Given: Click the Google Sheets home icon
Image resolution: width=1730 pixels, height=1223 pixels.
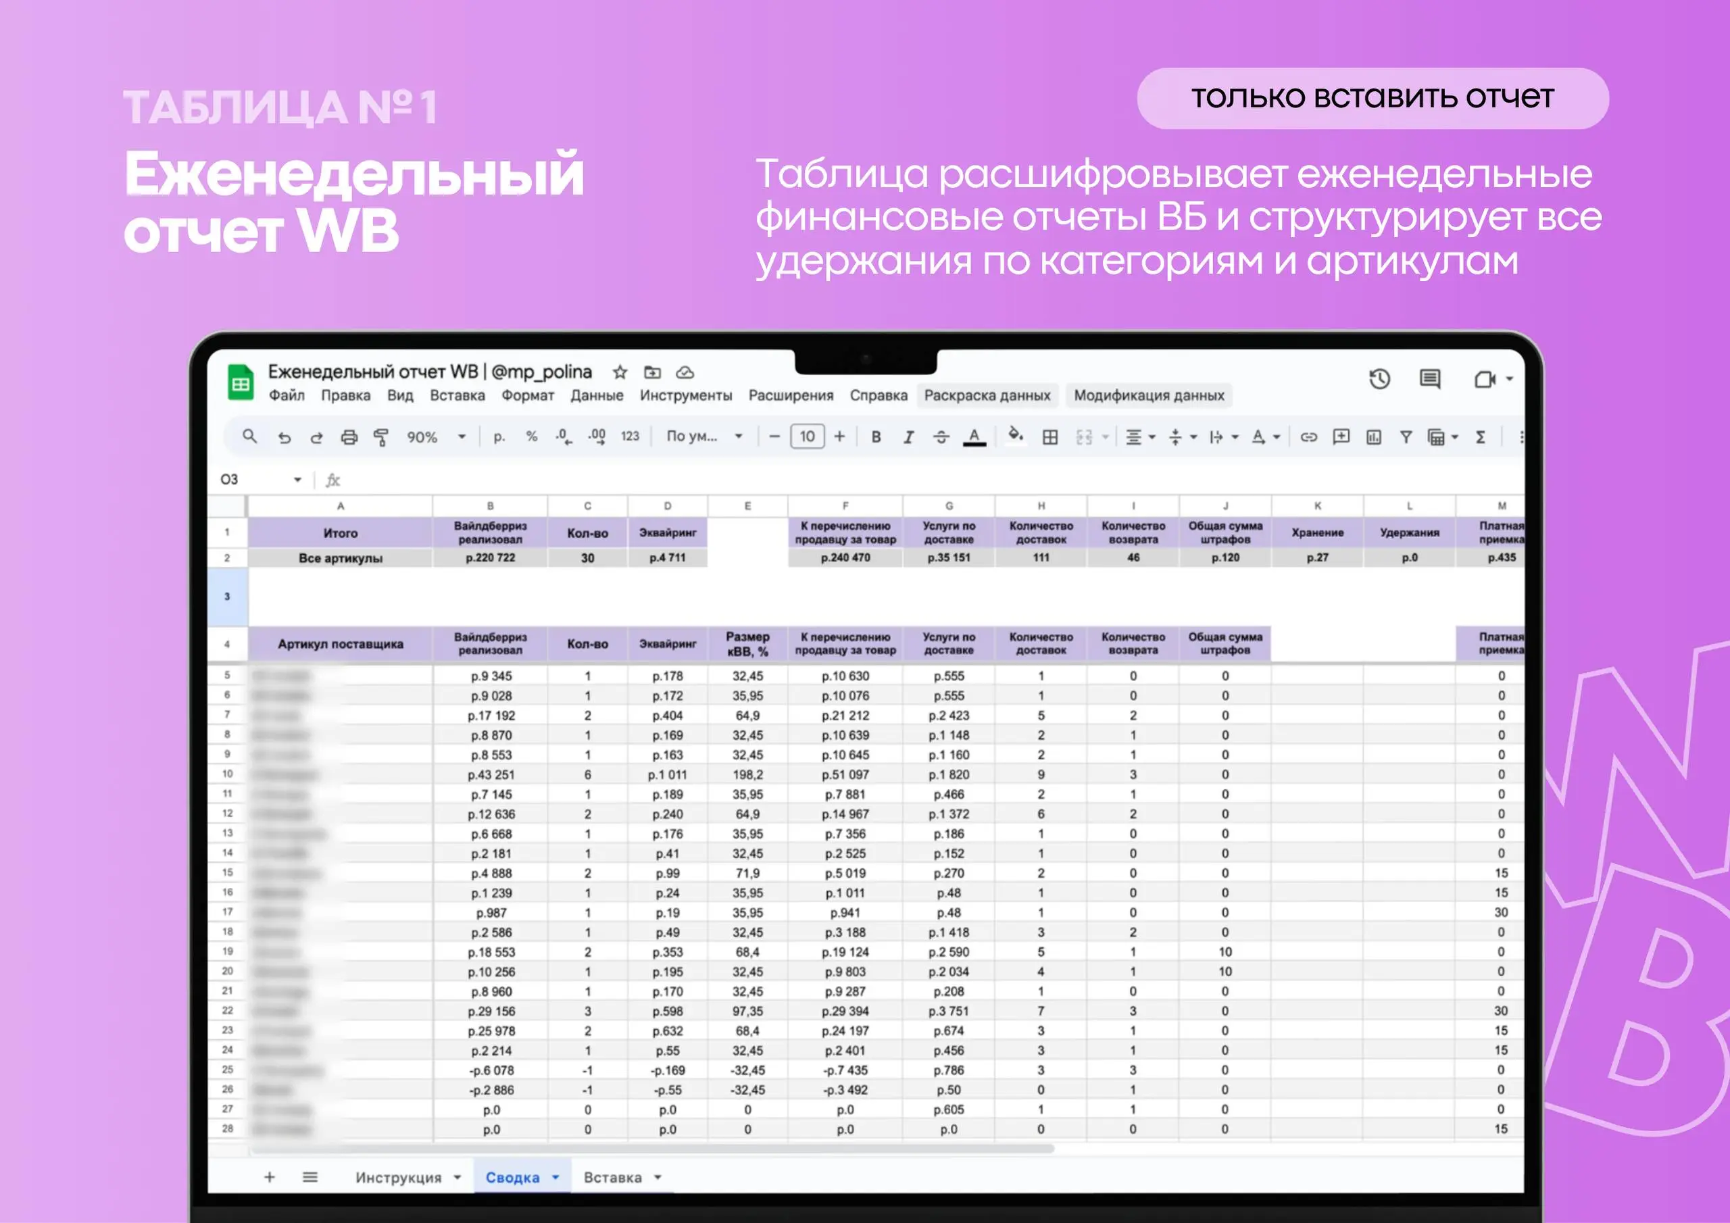Looking at the screenshot, I should coord(241,383).
